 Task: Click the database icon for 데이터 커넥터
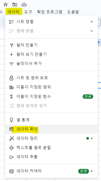click(11, 171)
